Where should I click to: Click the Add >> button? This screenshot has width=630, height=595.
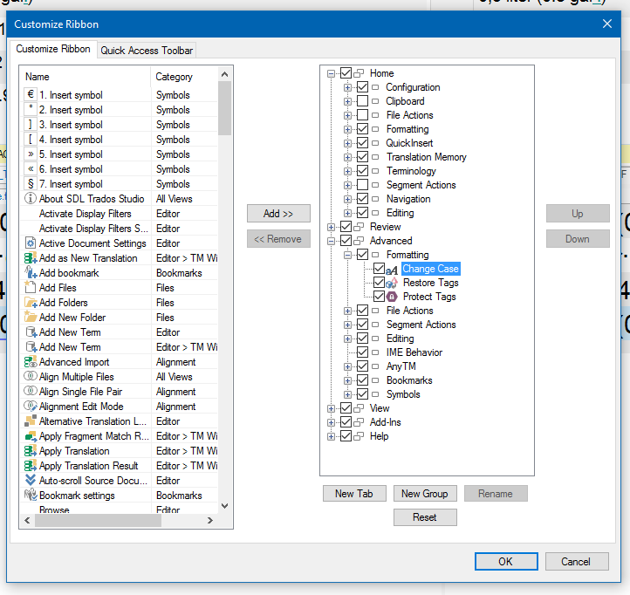[278, 214]
